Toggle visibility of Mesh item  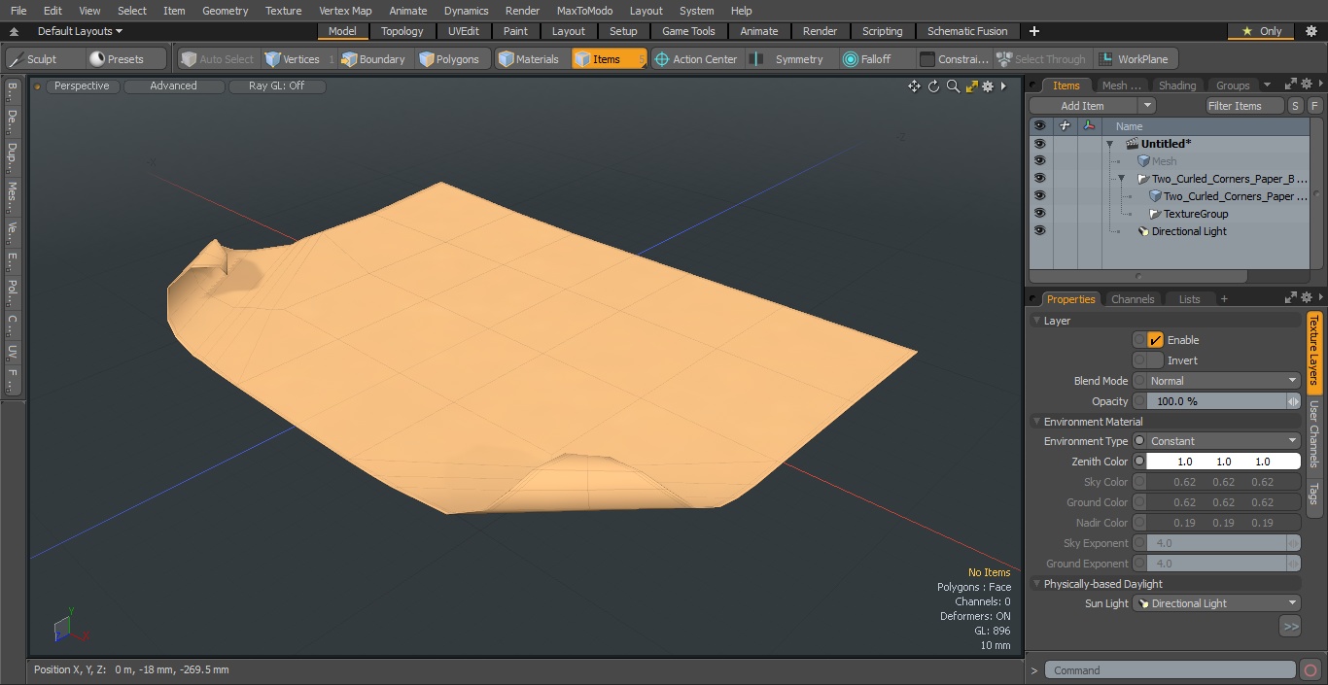coord(1039,161)
